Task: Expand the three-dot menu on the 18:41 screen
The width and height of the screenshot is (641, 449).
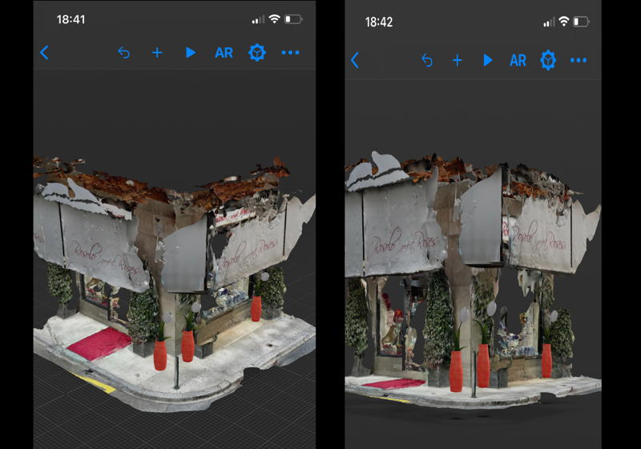Action: point(290,53)
